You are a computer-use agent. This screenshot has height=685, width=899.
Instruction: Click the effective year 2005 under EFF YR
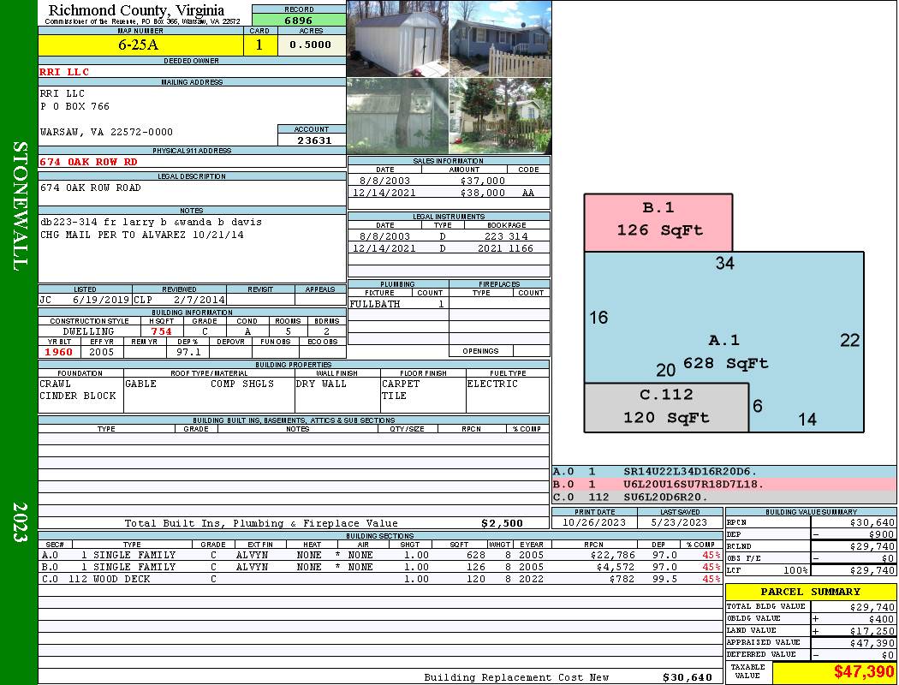click(102, 352)
